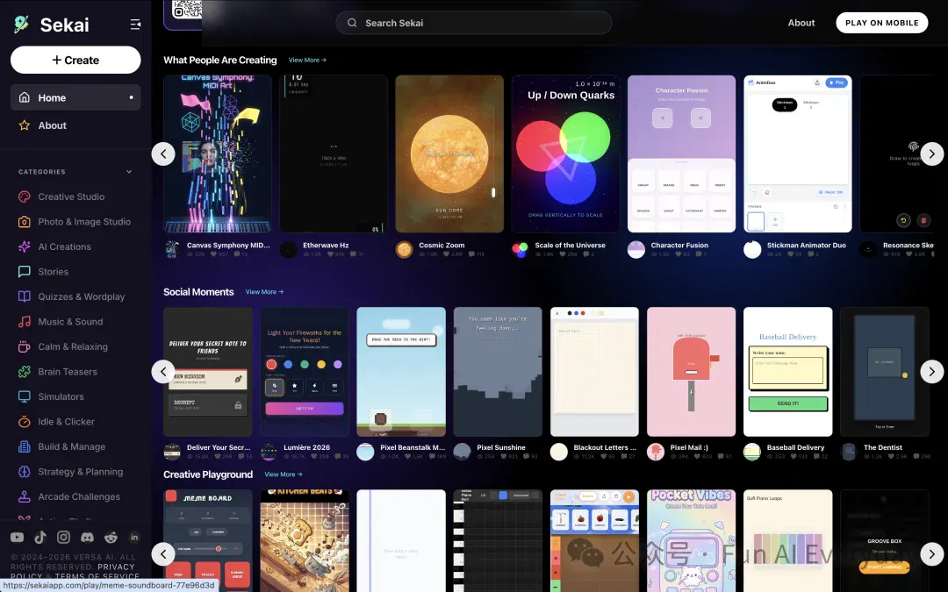
Task: Open the Pixel Beanstalk thumbnail
Action: 401,372
